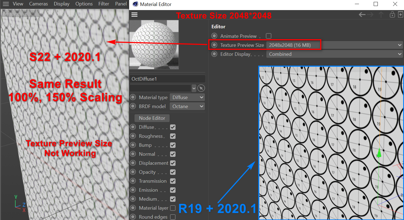The height and width of the screenshot is (220, 404).
Task: Open the BRDF model dropdown
Action: coord(187,106)
